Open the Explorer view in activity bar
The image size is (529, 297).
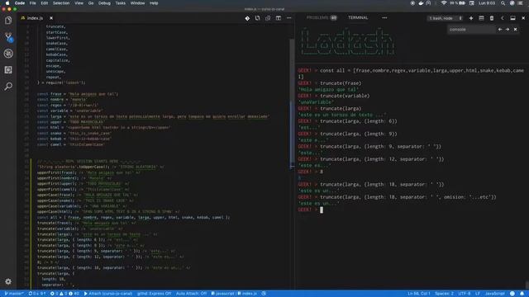point(8,21)
